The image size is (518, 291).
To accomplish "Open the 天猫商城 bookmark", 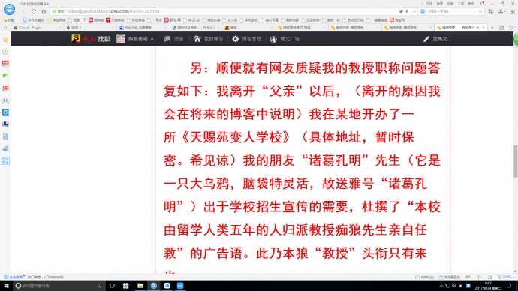I will pos(115,20).
